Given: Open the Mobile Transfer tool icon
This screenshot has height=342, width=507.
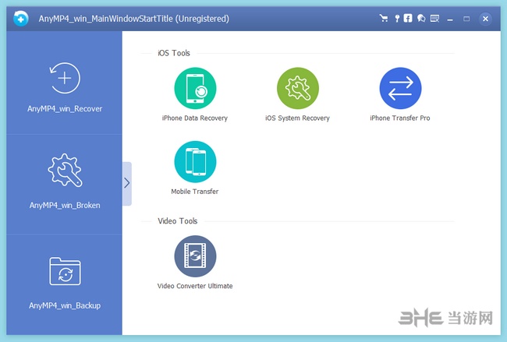Looking at the screenshot, I should [195, 161].
